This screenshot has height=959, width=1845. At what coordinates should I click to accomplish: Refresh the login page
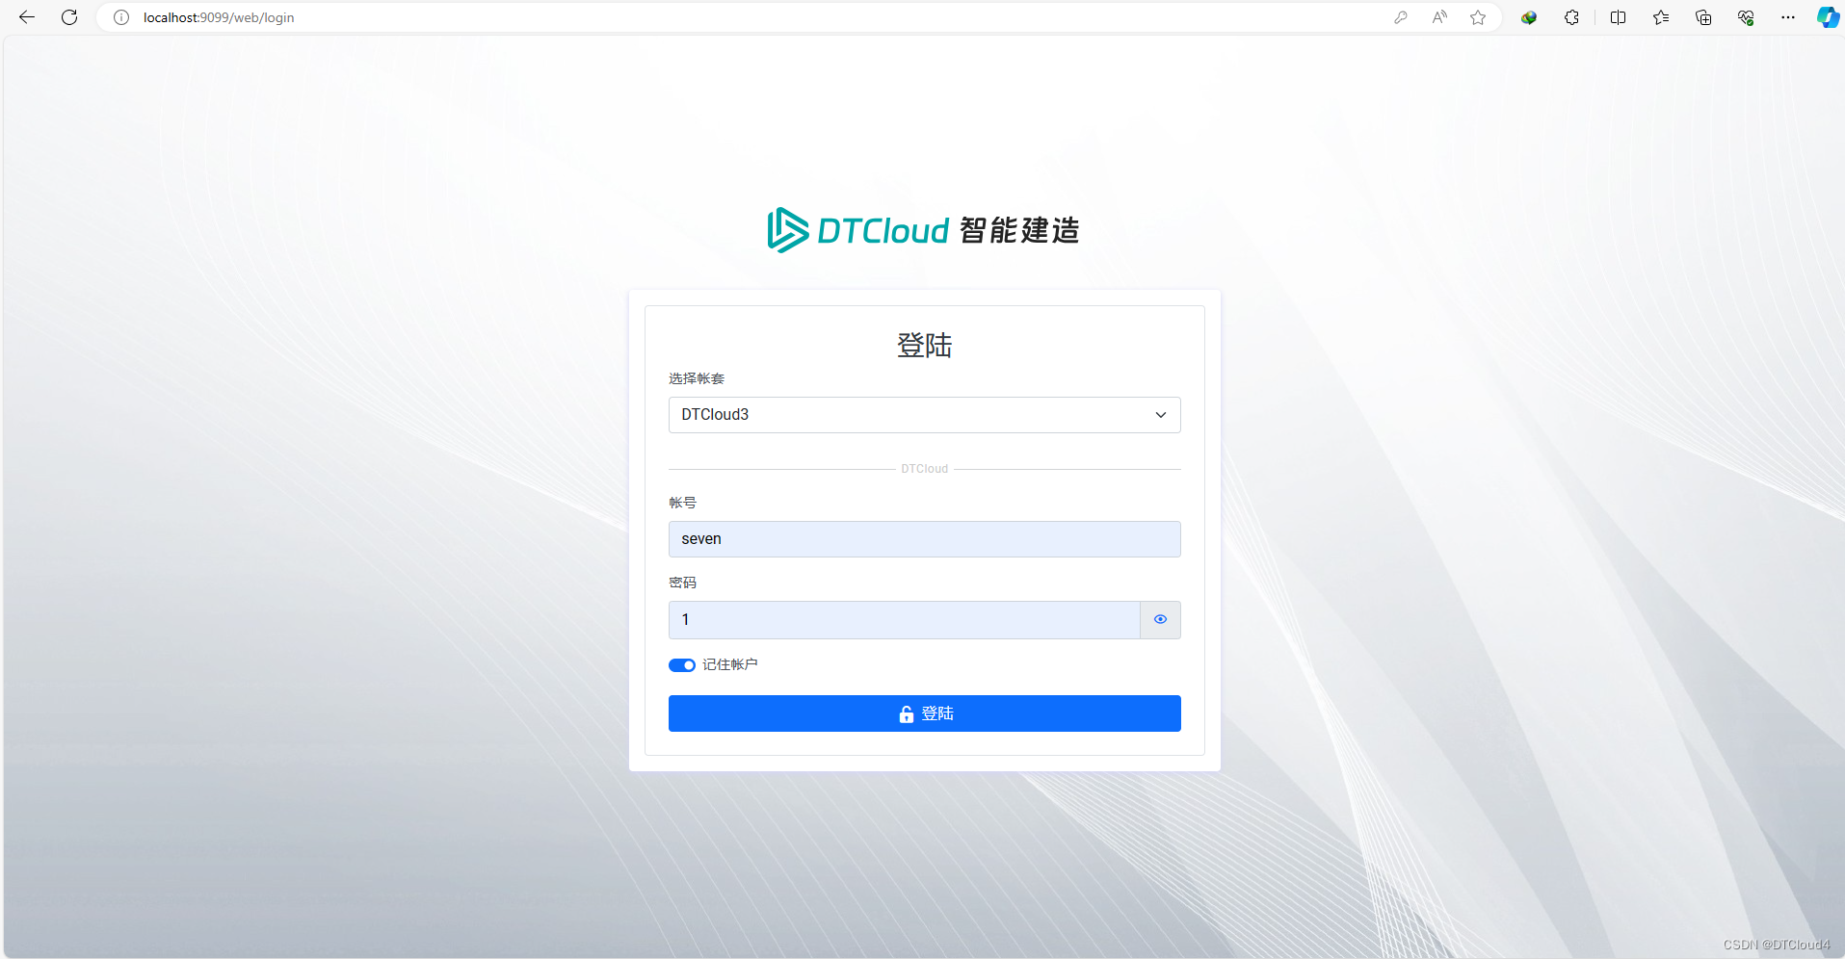[68, 17]
